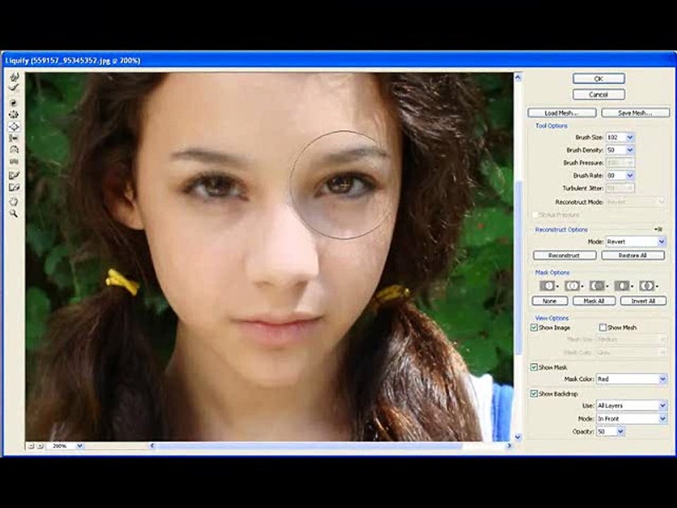Open the Mask Color dropdown showing Red
Image resolution: width=677 pixels, height=508 pixels.
(631, 380)
